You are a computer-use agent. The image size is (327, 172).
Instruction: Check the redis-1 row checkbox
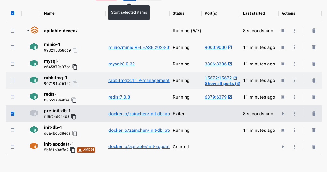[12, 97]
